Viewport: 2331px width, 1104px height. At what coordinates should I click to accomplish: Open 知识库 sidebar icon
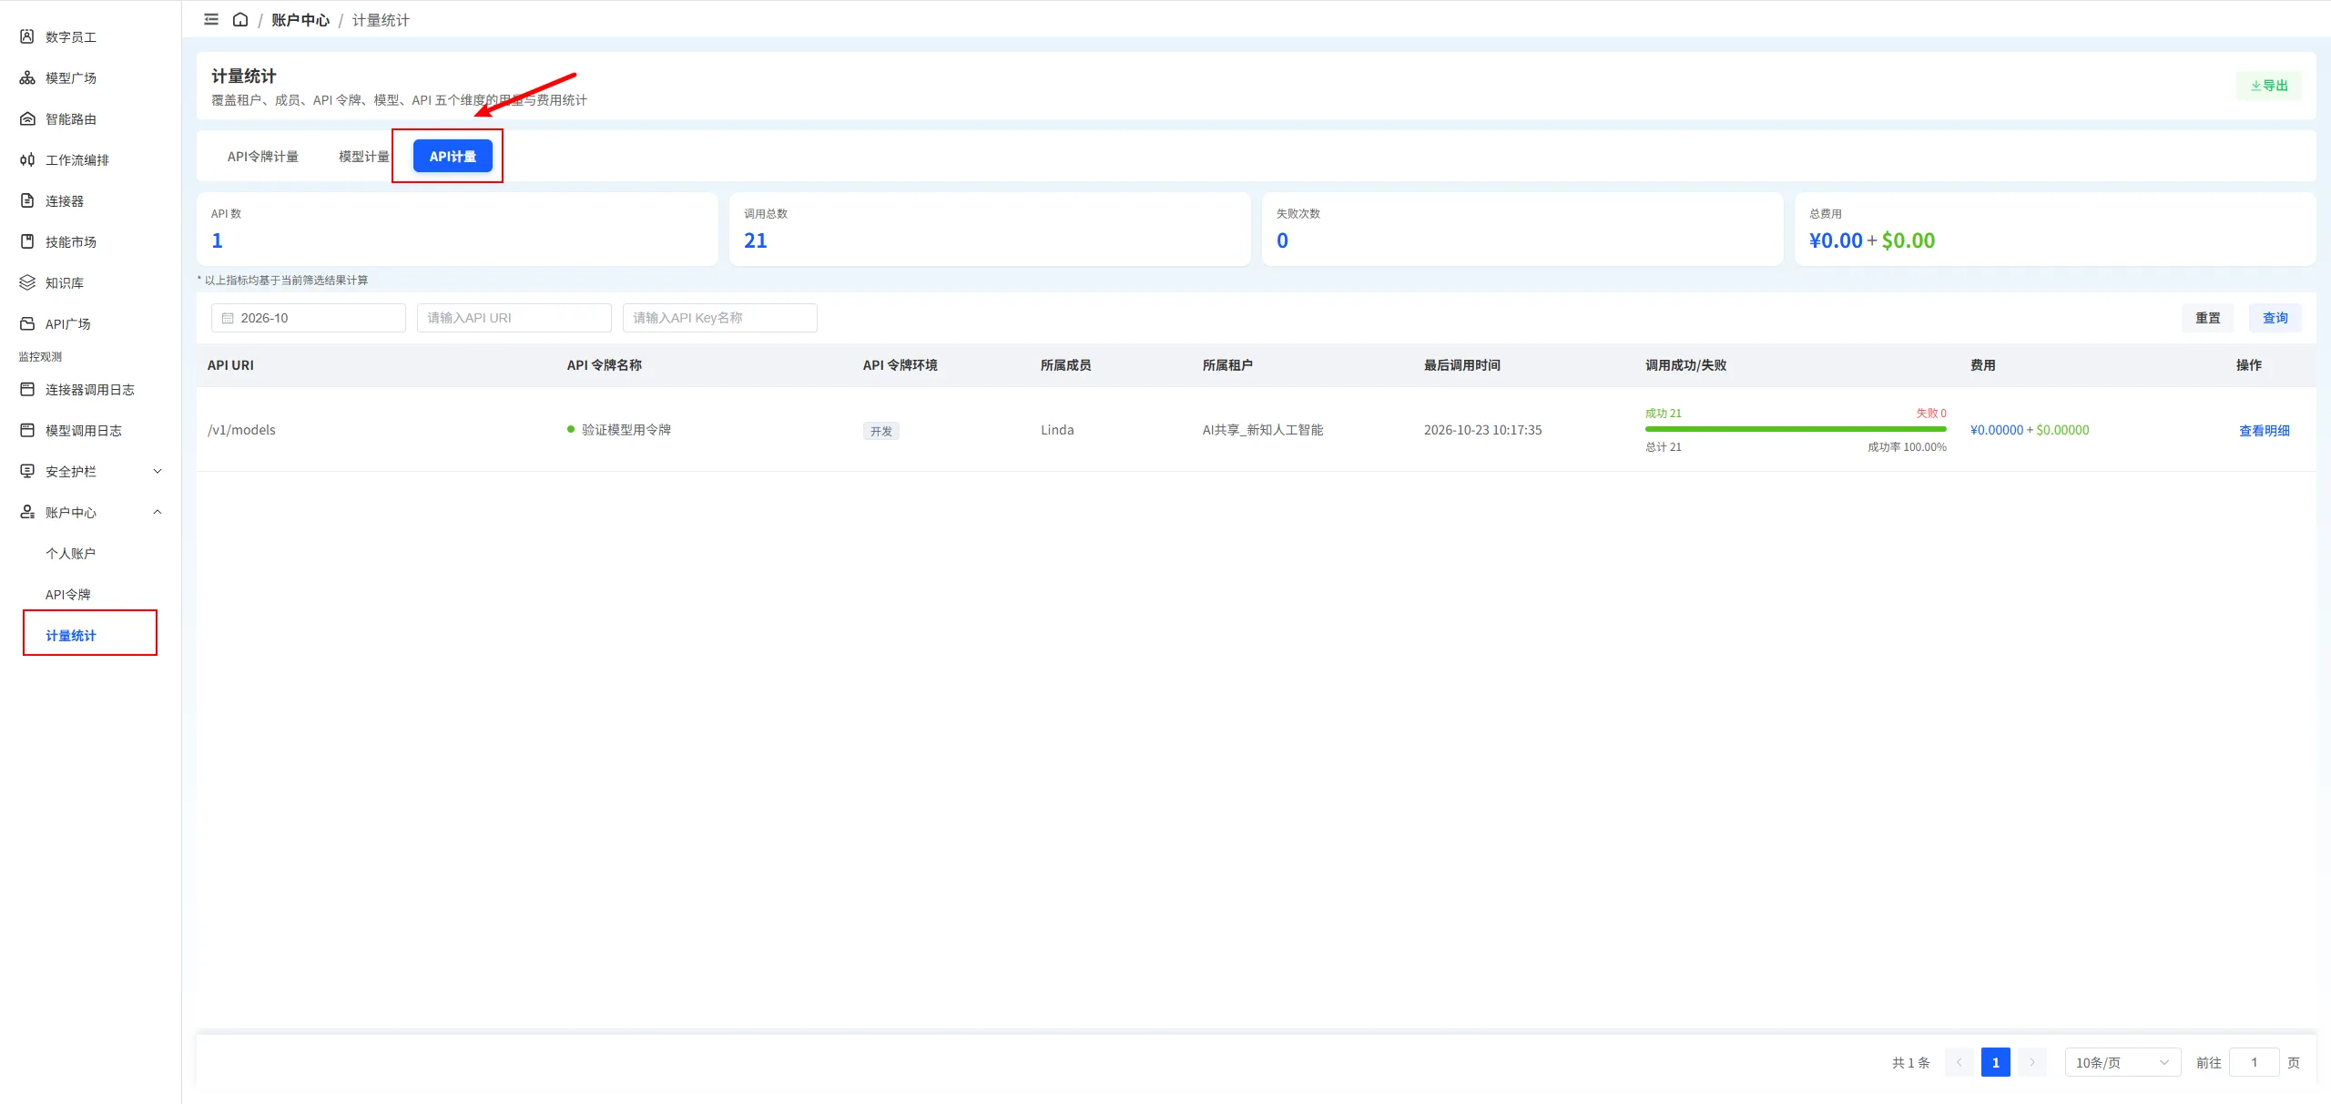pyautogui.click(x=27, y=282)
